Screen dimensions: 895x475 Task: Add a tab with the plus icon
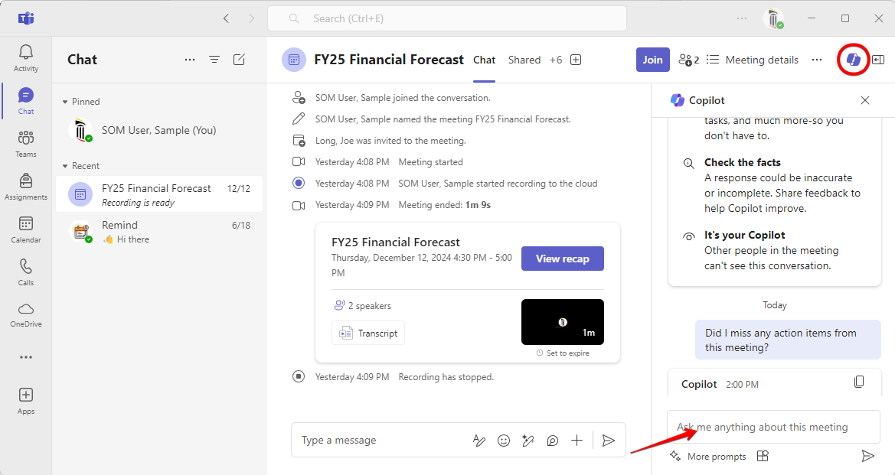pyautogui.click(x=576, y=60)
